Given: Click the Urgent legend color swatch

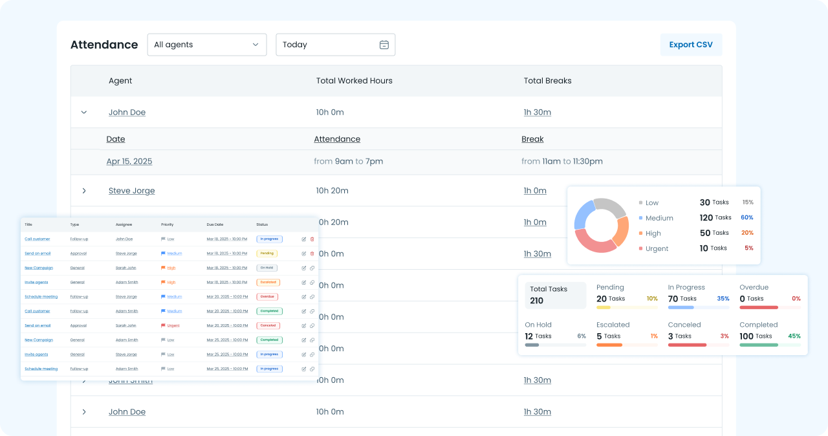Looking at the screenshot, I should click(641, 249).
